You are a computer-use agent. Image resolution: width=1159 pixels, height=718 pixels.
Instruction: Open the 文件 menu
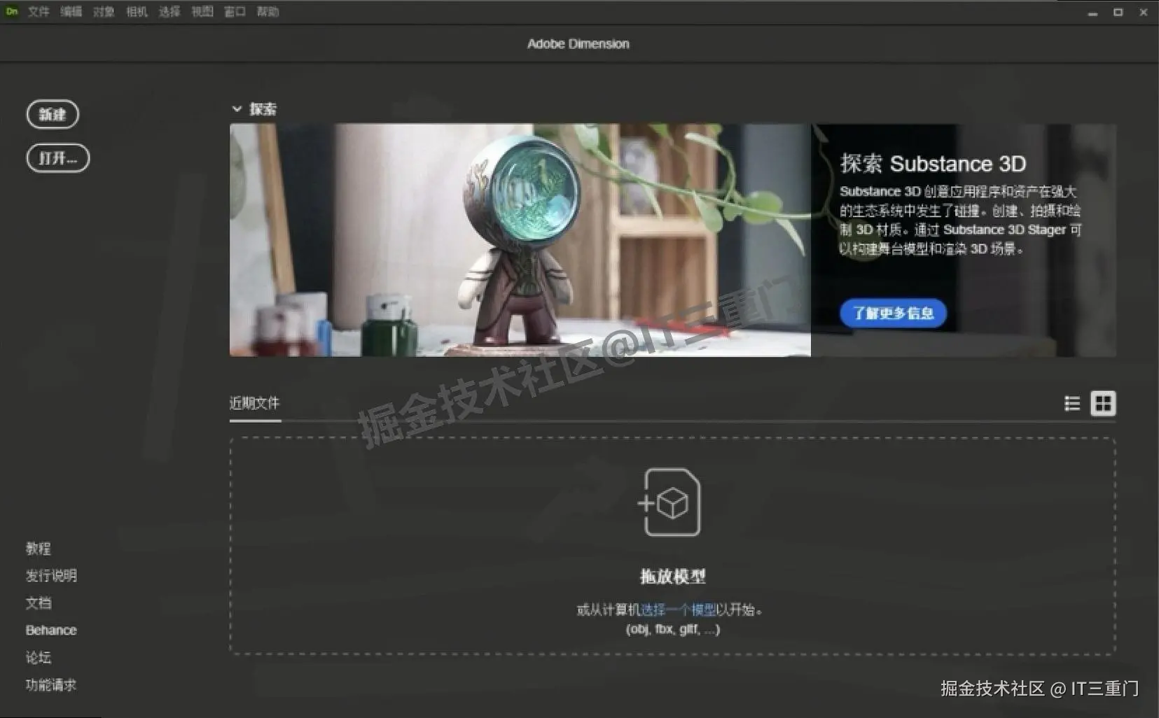(x=39, y=11)
